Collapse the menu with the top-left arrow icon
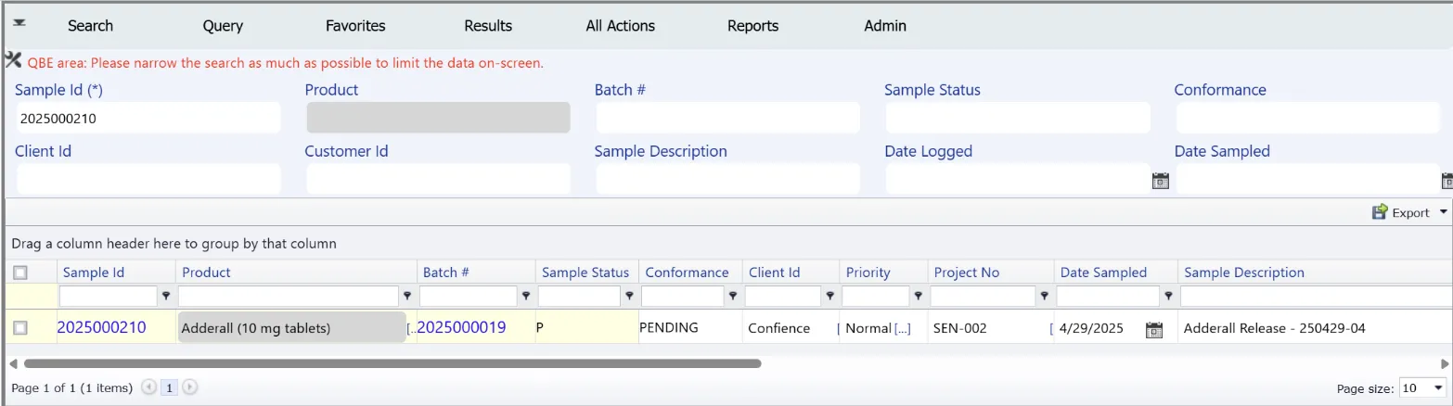This screenshot has height=406, width=1453. (x=19, y=23)
